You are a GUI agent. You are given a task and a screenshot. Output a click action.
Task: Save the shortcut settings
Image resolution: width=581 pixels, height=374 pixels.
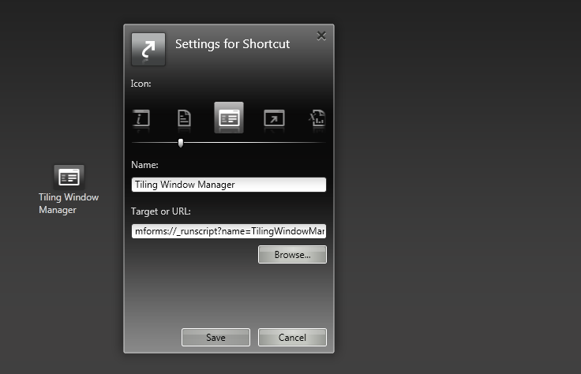click(216, 338)
